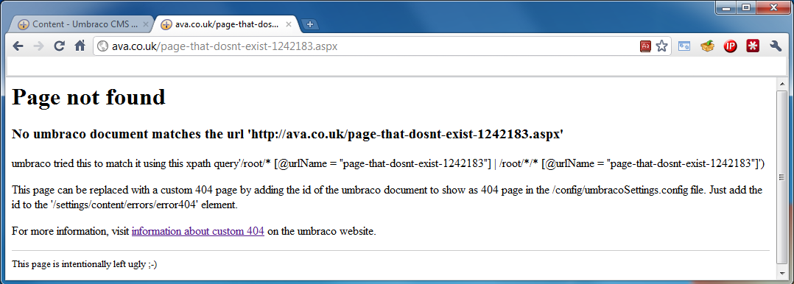The image size is (794, 284).
Task: Bookmark this page with the star icon
Action: pos(661,46)
